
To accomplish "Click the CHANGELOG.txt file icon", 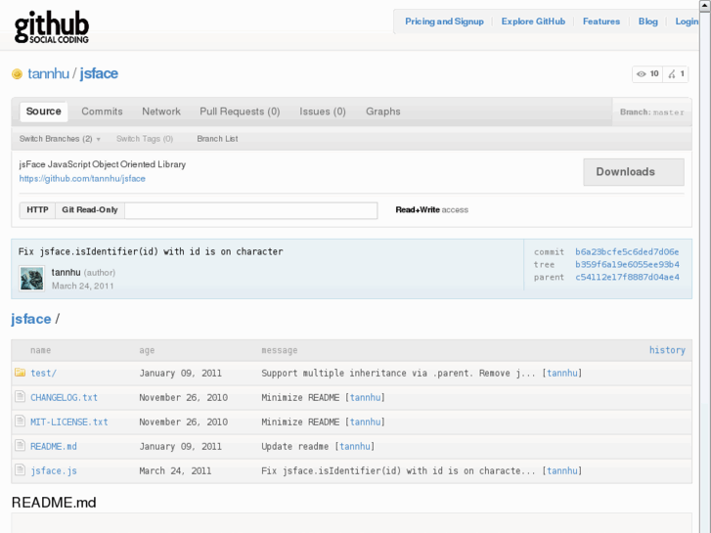I will pyautogui.click(x=20, y=397).
